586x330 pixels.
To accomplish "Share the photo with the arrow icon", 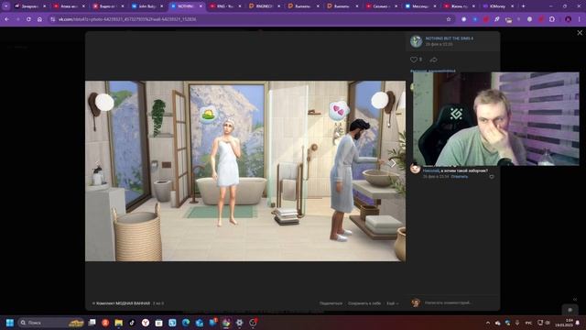I will pyautogui.click(x=433, y=60).
